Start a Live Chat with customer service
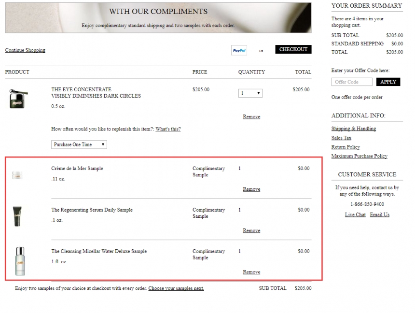Screen dimensions: 415x313 pyautogui.click(x=355, y=215)
